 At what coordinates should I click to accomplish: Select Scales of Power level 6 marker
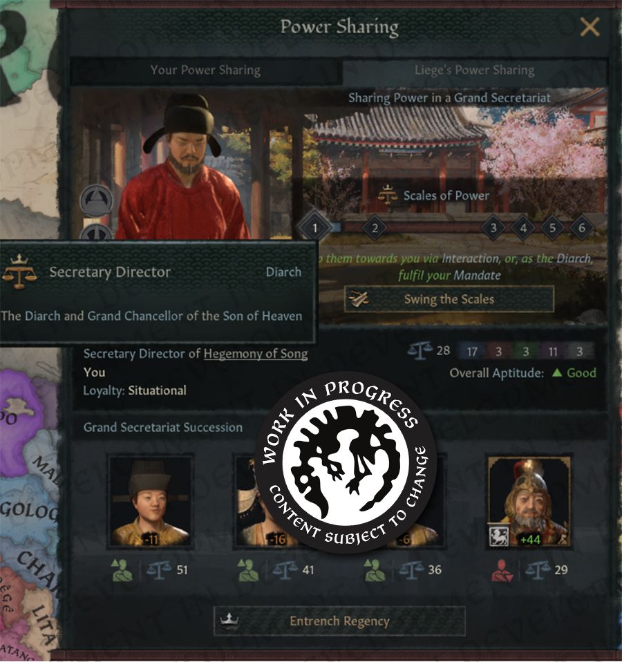click(581, 229)
